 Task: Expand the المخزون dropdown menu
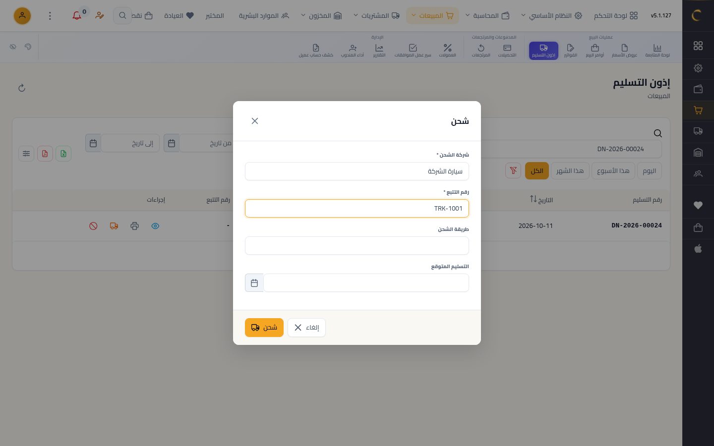(321, 16)
